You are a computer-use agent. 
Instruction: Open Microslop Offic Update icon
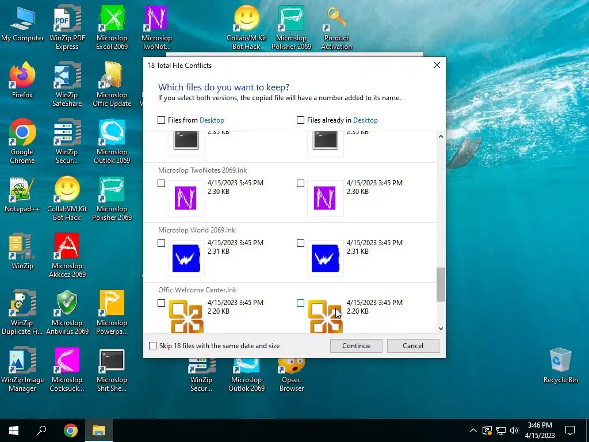[x=112, y=85]
